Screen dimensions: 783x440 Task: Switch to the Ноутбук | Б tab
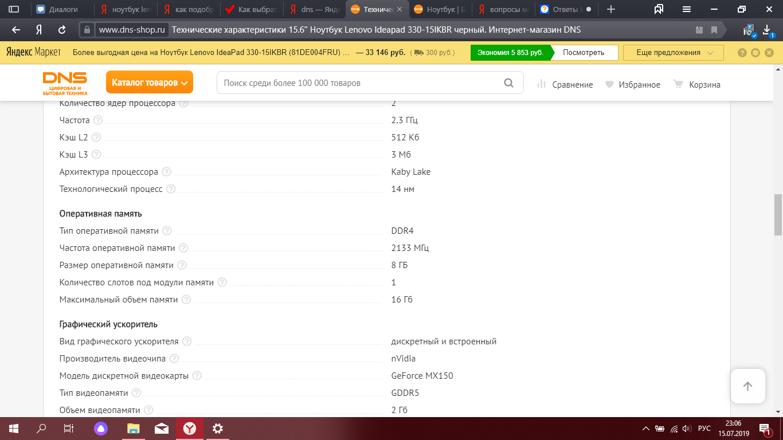click(441, 9)
